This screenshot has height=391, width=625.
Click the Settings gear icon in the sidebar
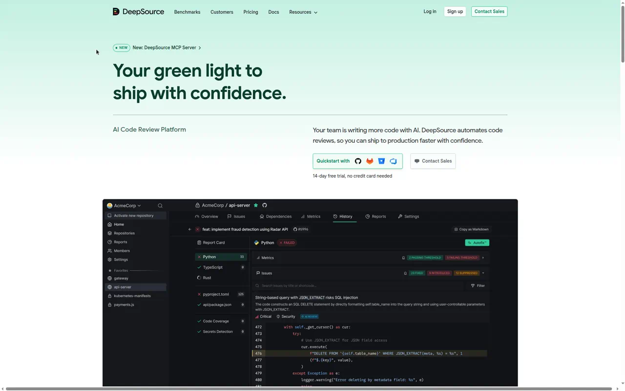(x=110, y=260)
